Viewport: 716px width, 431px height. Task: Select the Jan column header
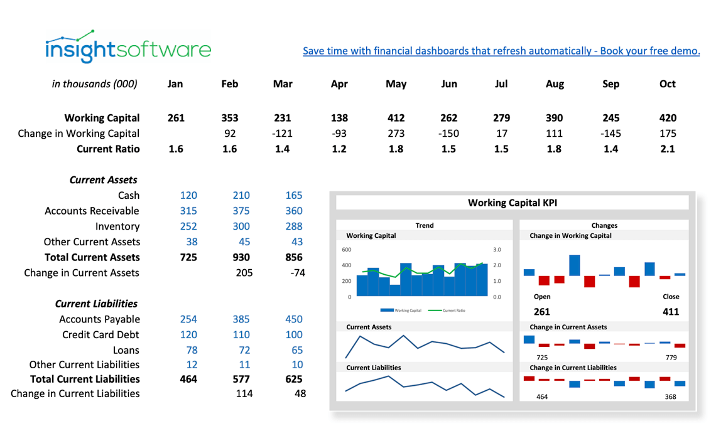click(x=175, y=83)
